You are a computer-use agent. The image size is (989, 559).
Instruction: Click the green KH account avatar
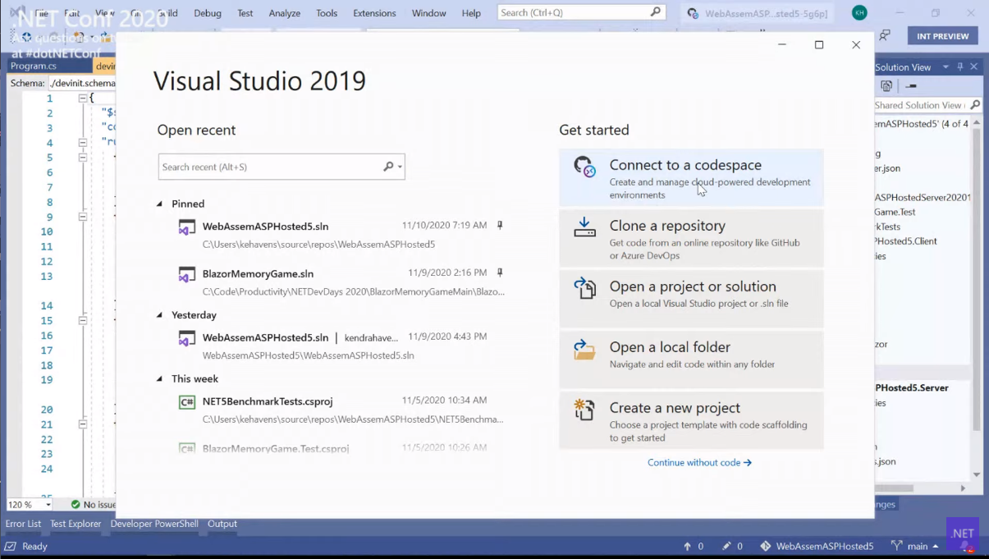(x=859, y=12)
